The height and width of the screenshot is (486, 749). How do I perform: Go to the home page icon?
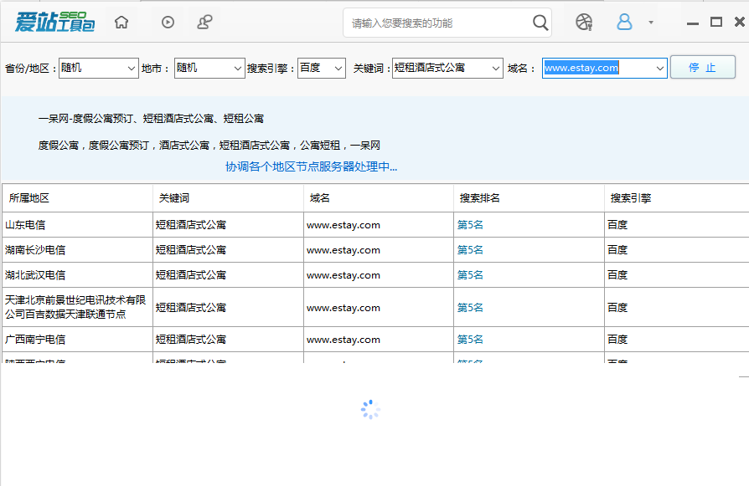(121, 23)
